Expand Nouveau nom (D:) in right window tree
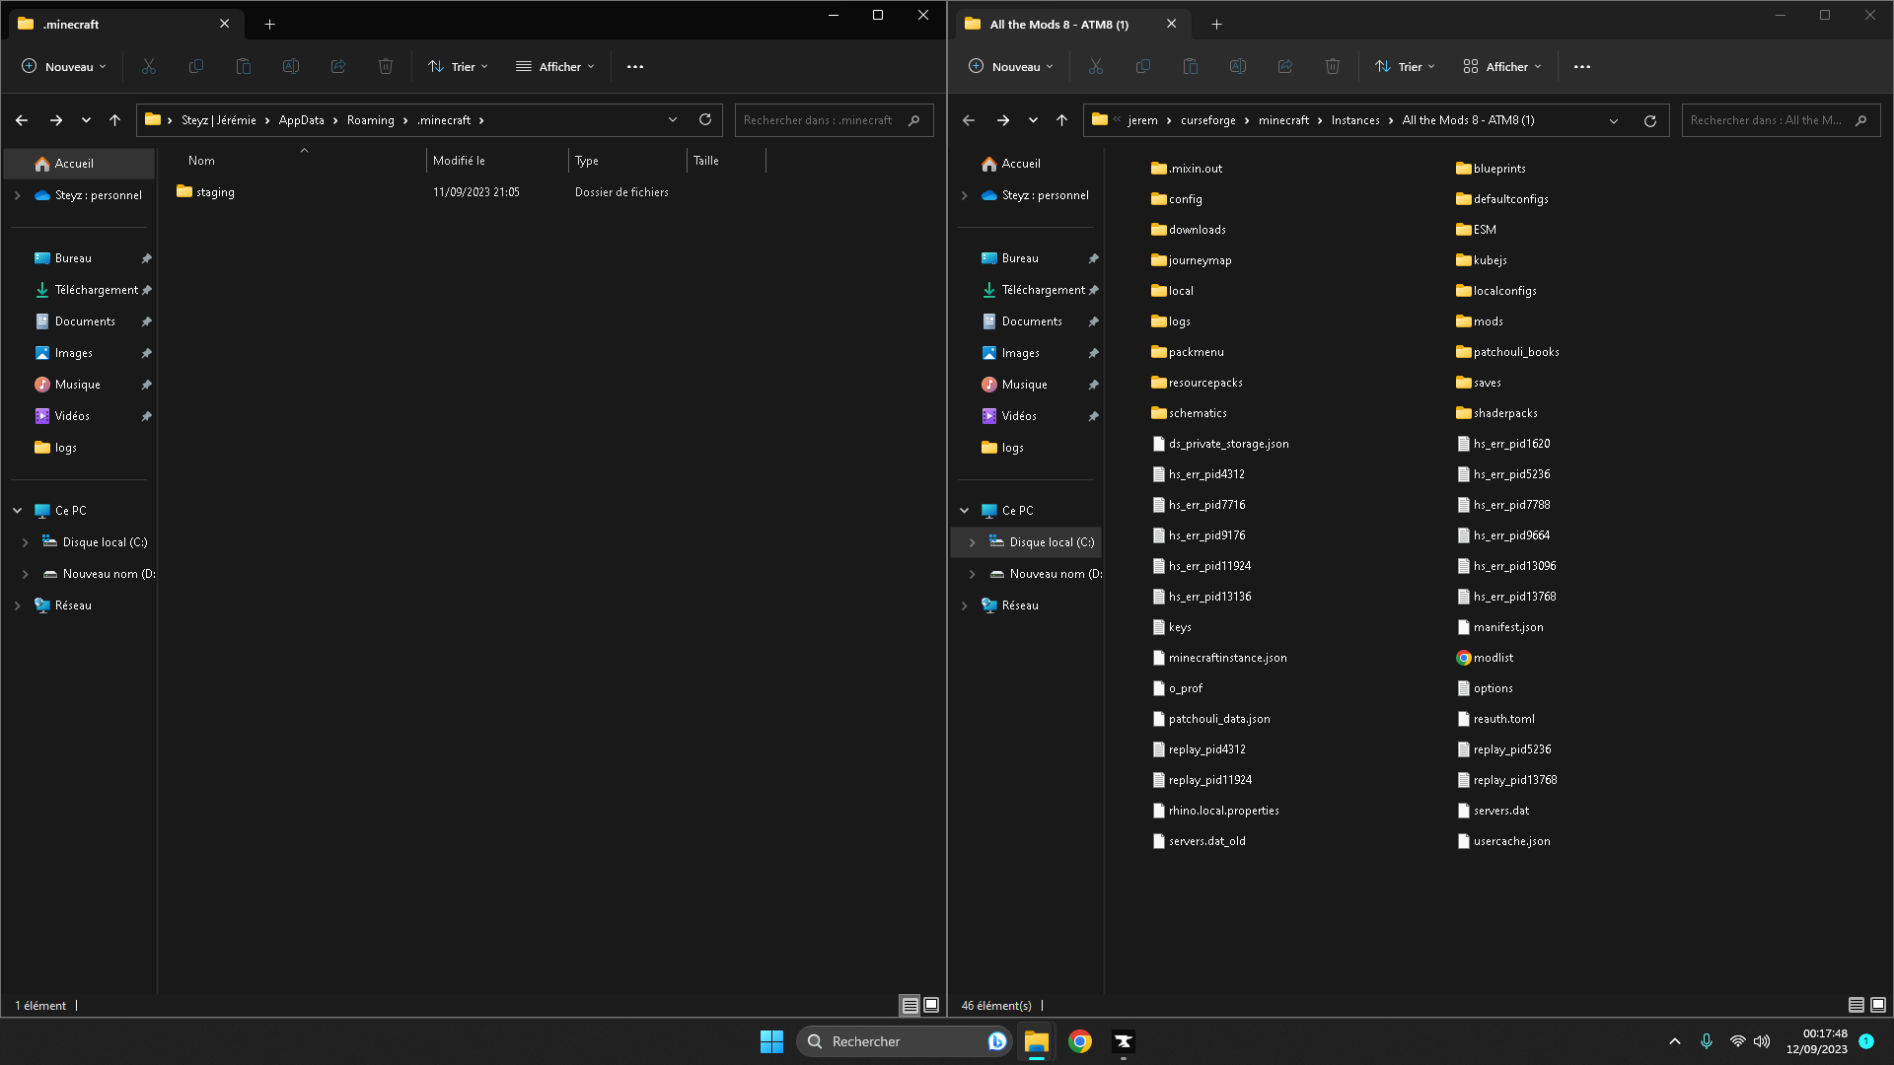This screenshot has width=1894, height=1065. 972,574
